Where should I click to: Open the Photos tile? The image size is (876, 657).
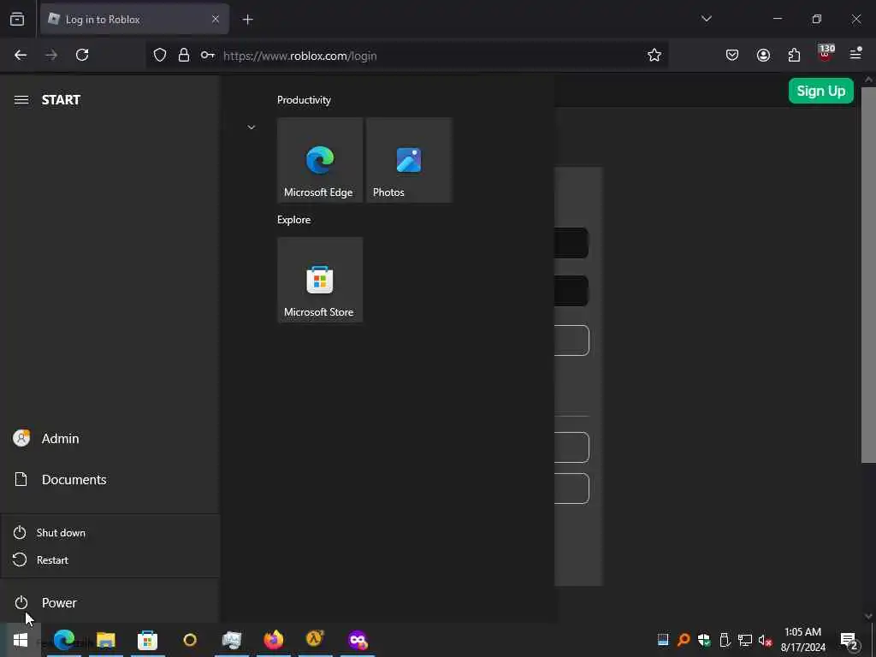pyautogui.click(x=409, y=160)
